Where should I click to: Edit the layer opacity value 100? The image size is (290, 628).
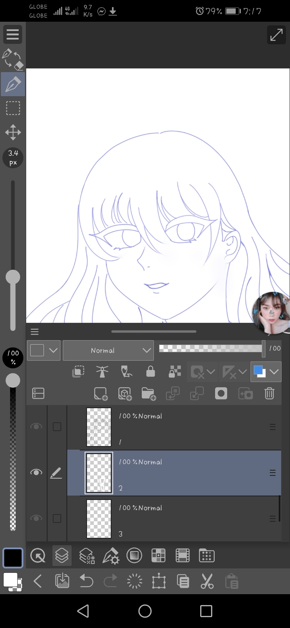[x=275, y=349]
